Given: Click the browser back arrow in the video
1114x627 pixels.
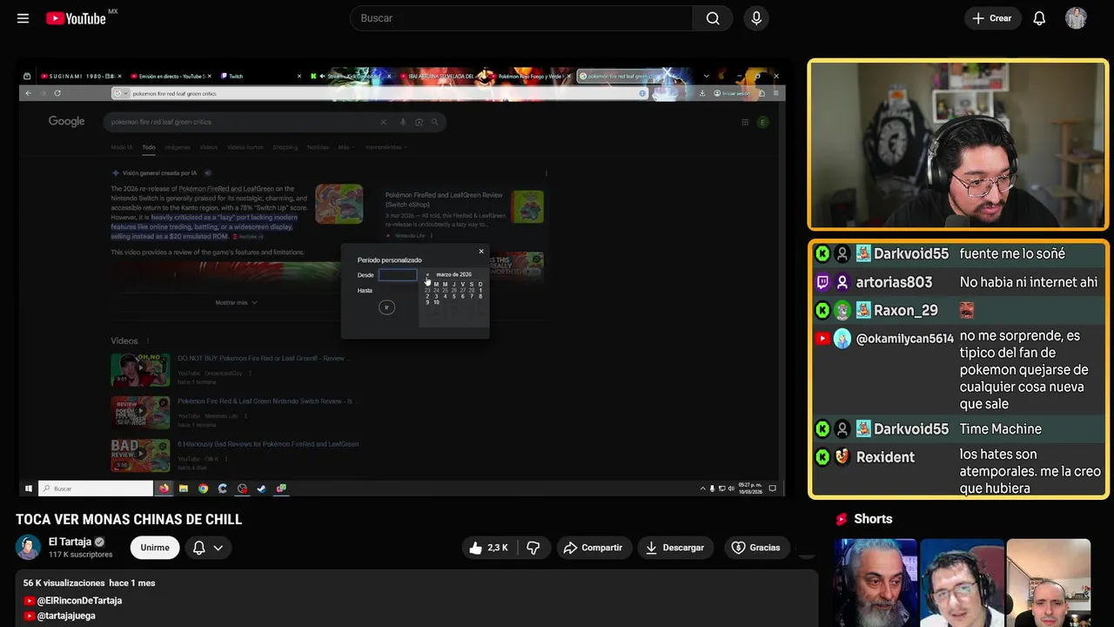Looking at the screenshot, I should click(x=29, y=93).
